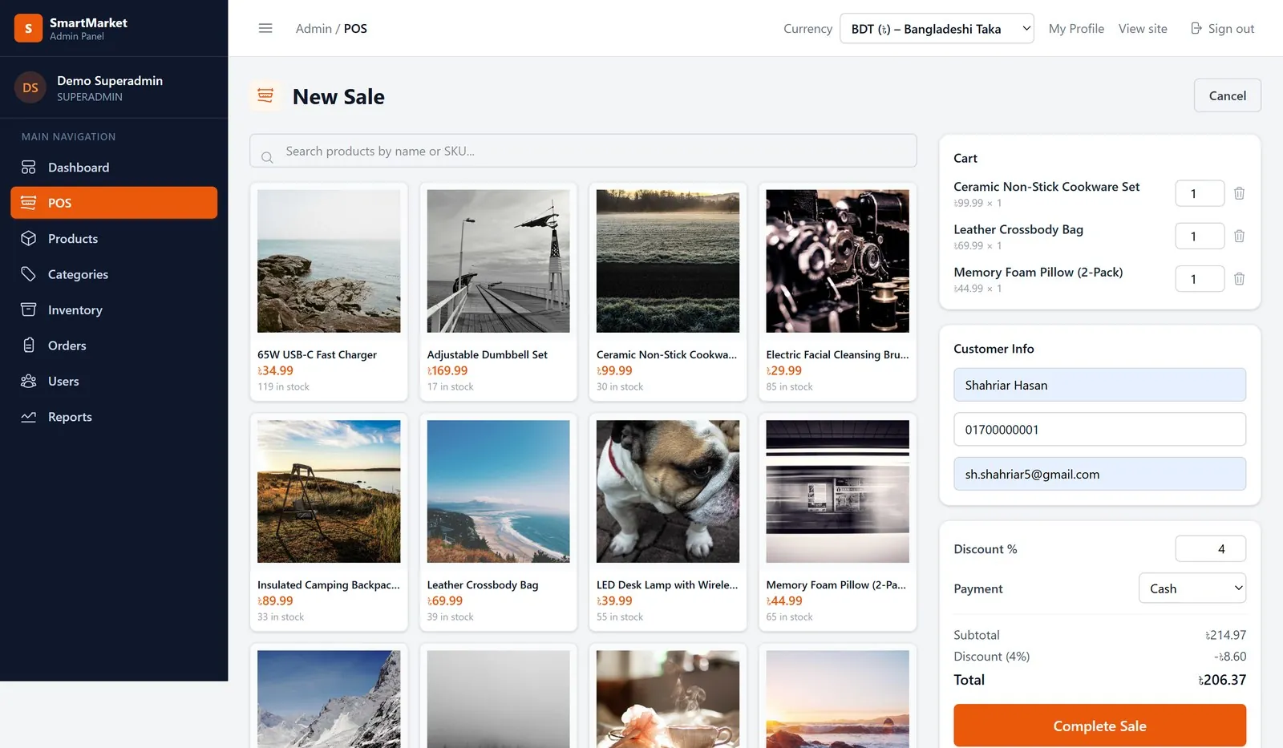The image size is (1283, 748).
Task: Add Insulated Camping Backpack product
Action: 329,522
